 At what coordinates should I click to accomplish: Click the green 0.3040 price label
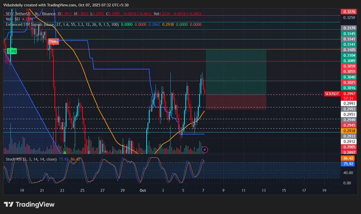pos(349,77)
